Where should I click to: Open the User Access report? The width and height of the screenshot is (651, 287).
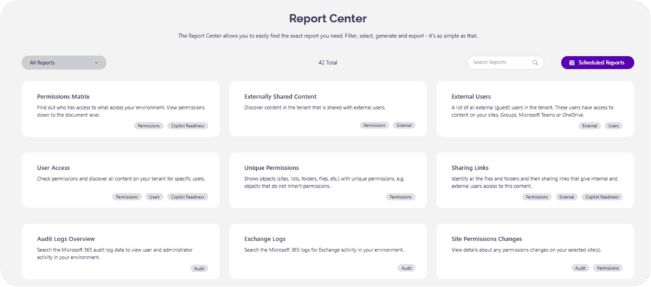(121, 180)
